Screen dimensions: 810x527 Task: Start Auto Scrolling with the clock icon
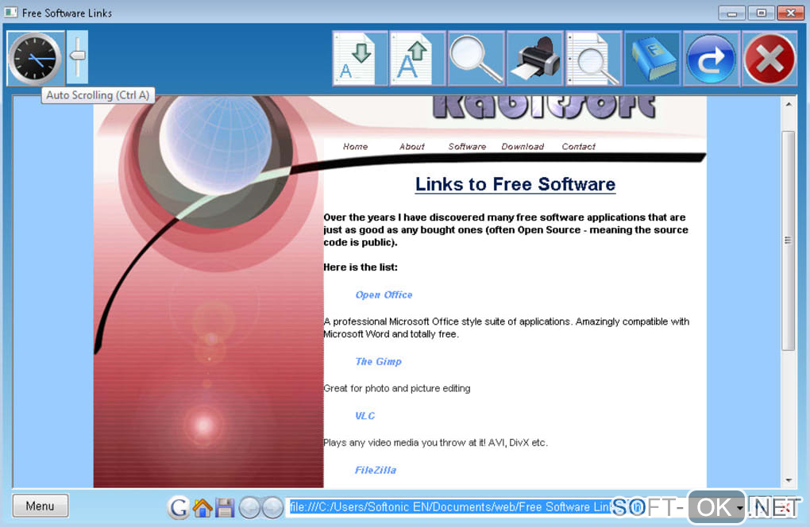pyautogui.click(x=36, y=58)
